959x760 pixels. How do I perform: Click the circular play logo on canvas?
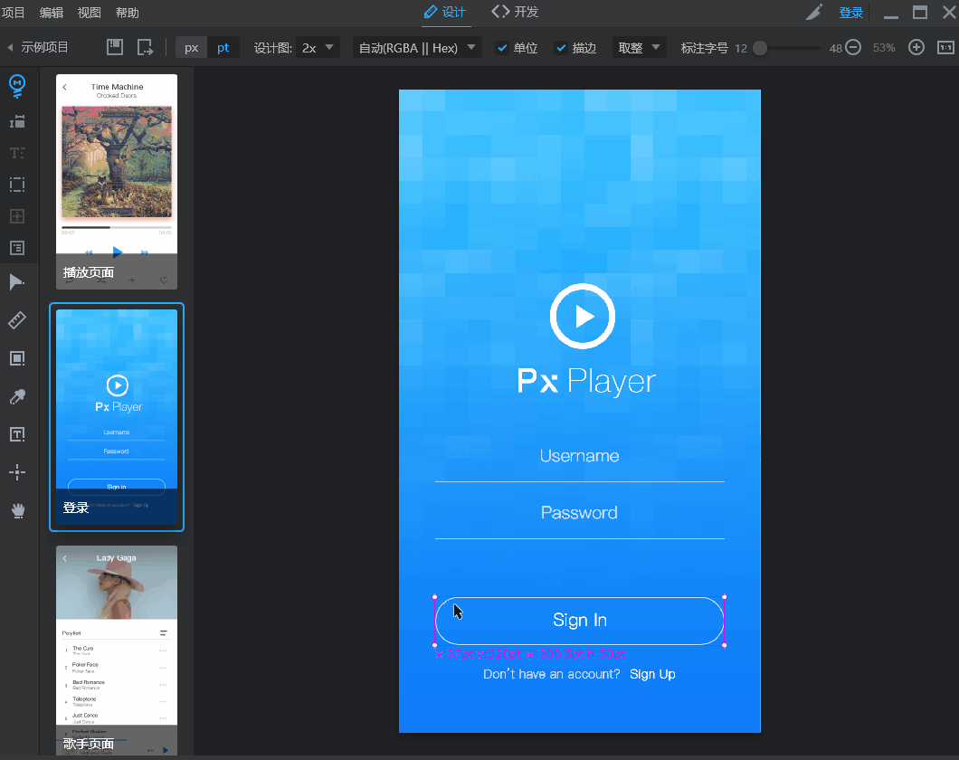click(583, 316)
